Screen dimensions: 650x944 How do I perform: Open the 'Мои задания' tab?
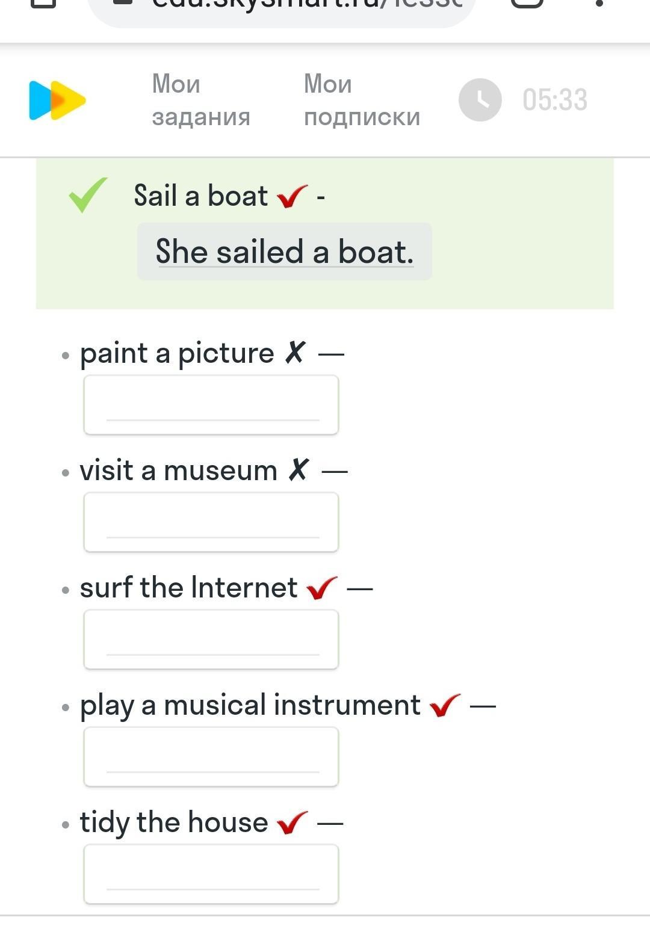click(200, 100)
